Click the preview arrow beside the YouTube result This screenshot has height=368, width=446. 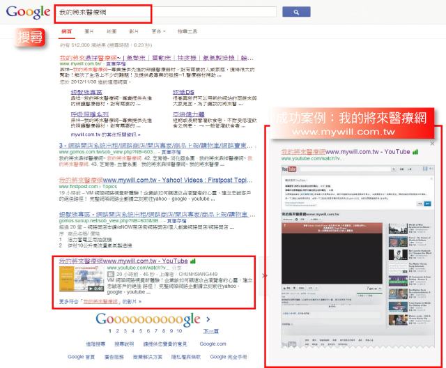[264, 275]
